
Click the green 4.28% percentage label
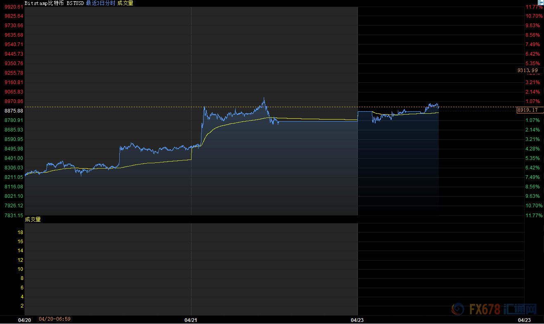coord(533,149)
